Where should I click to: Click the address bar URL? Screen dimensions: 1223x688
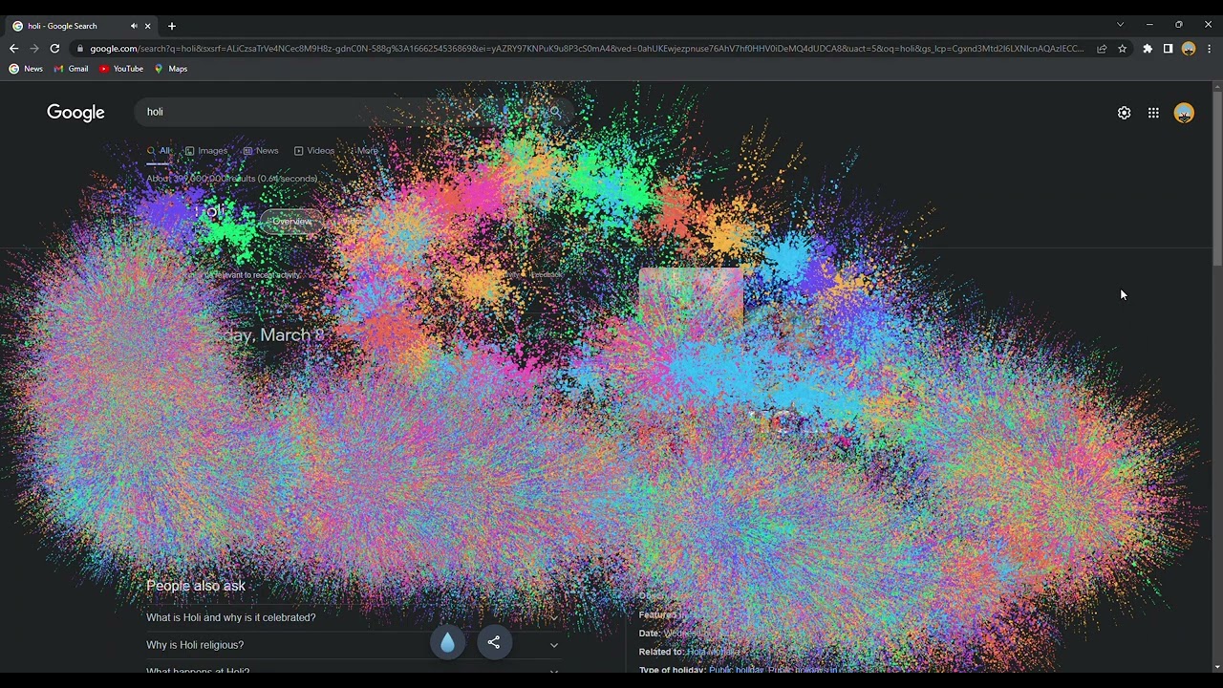point(587,49)
